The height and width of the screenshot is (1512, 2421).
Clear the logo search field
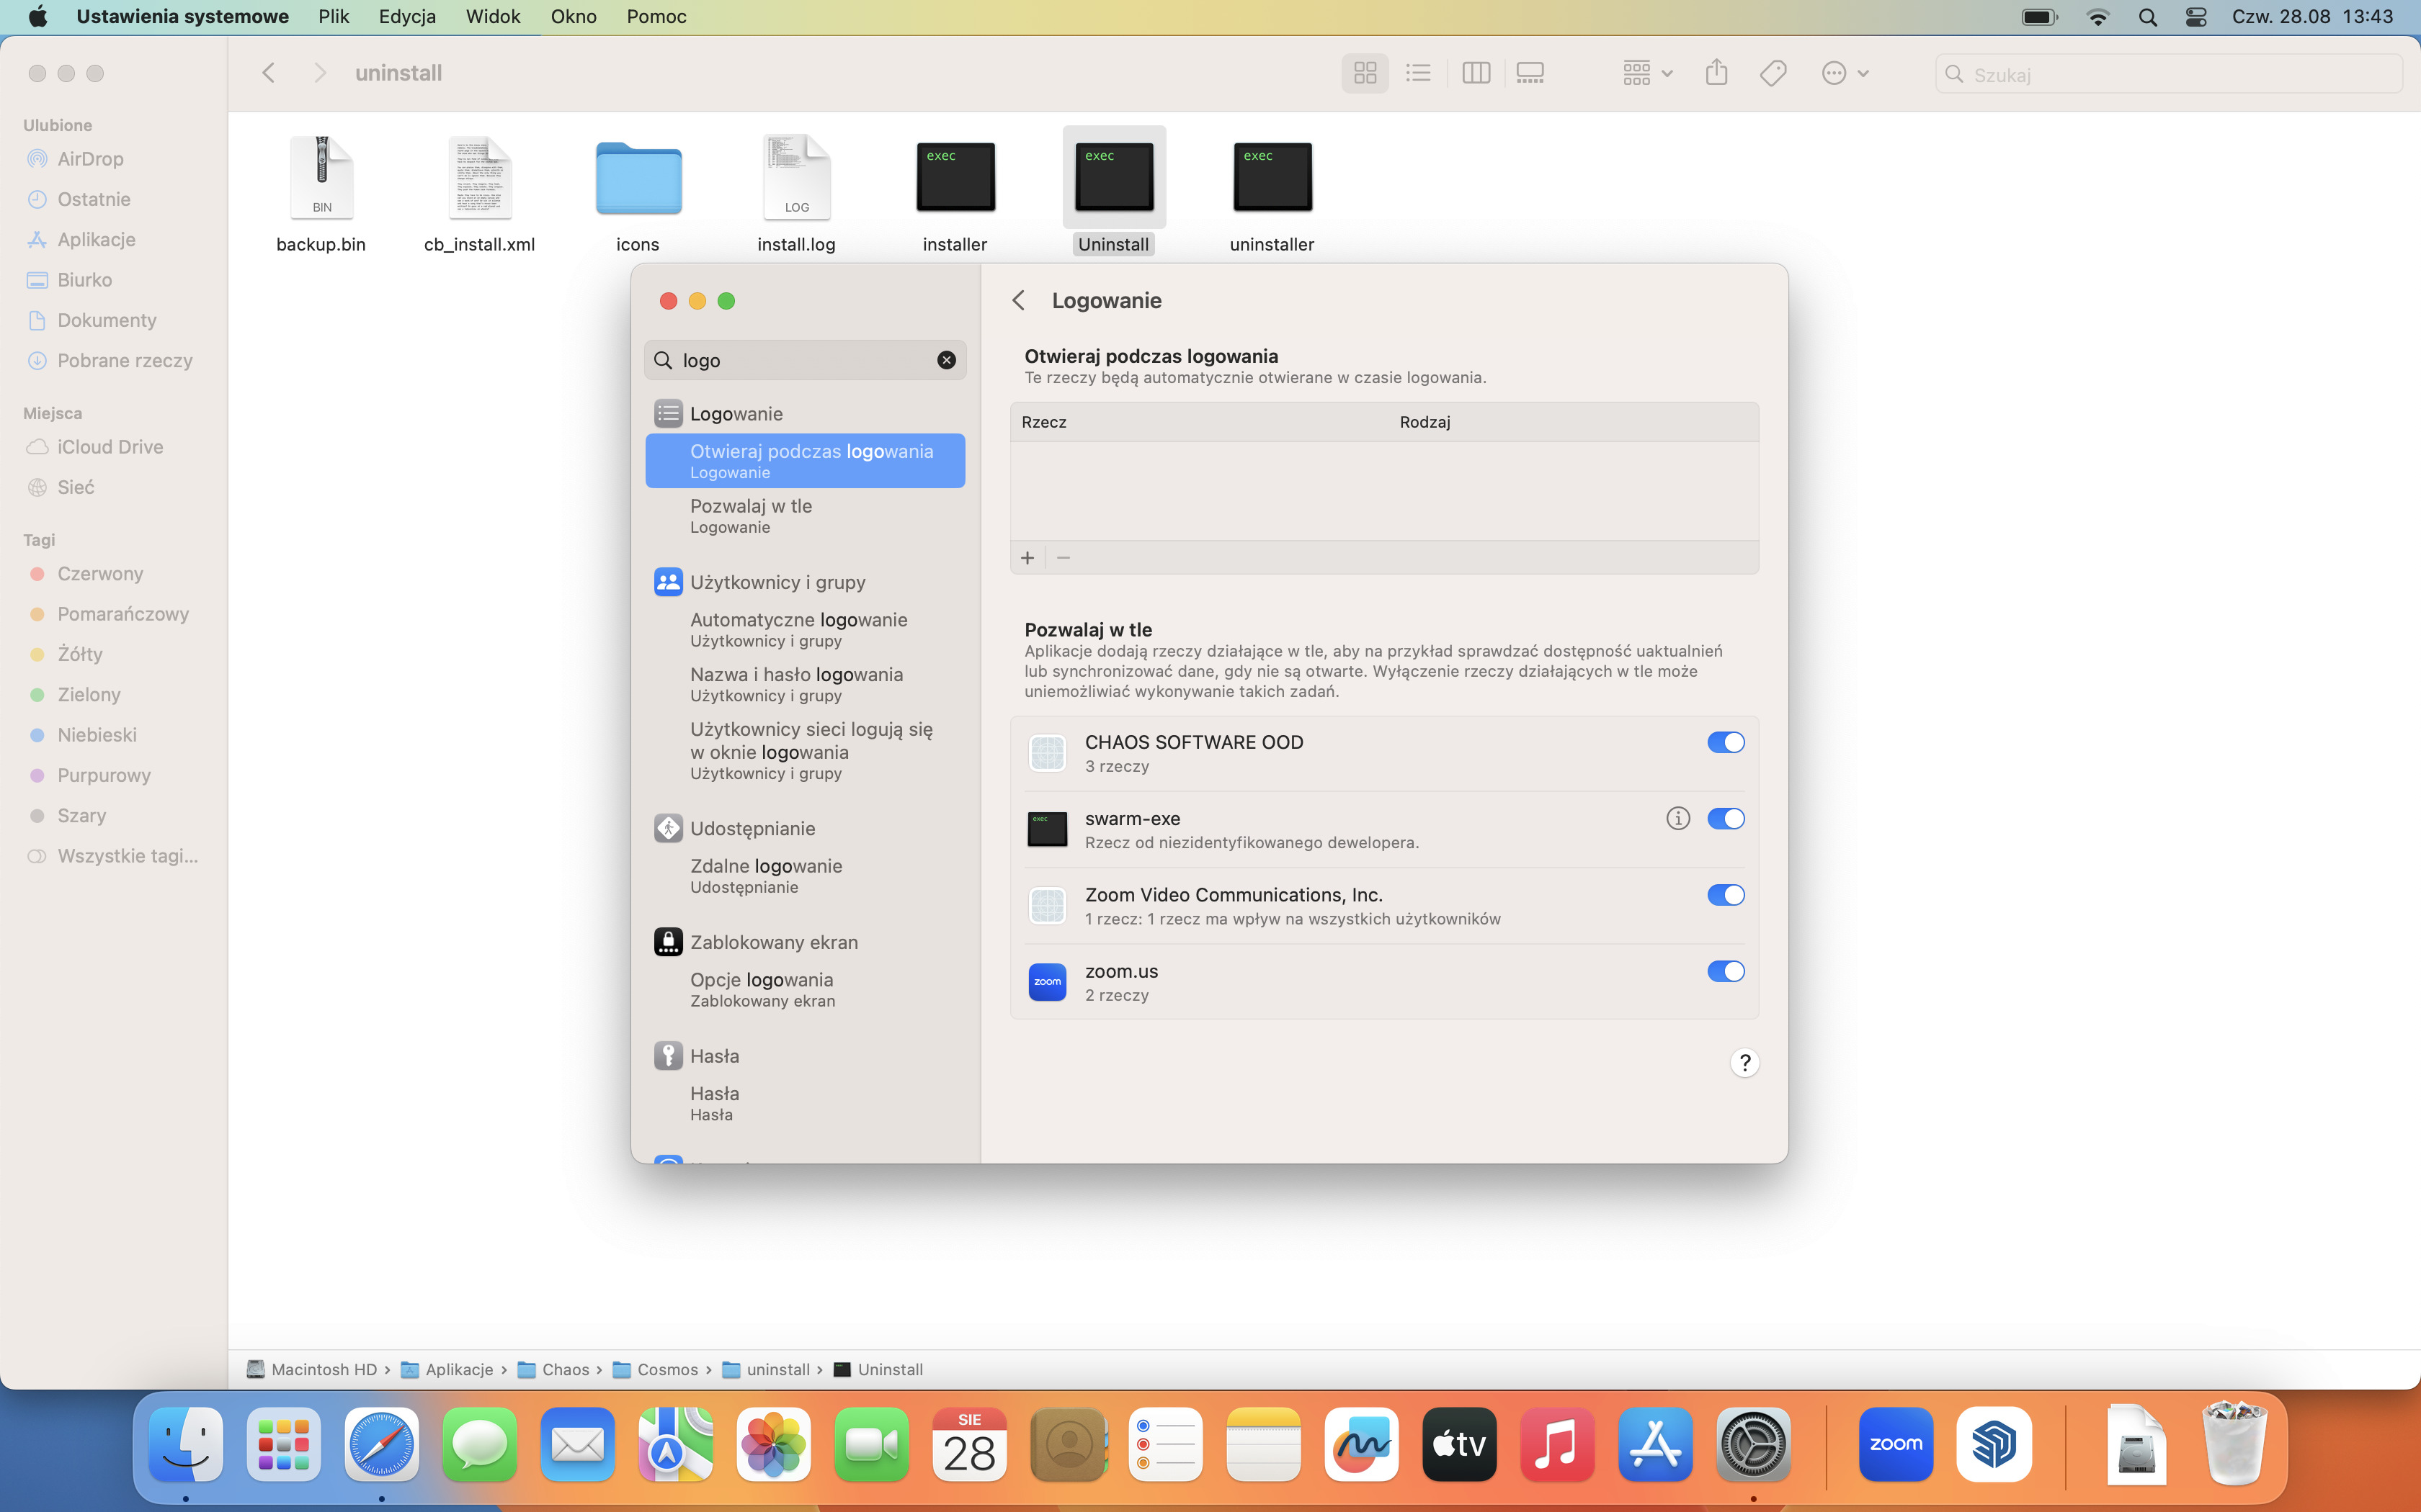(945, 360)
